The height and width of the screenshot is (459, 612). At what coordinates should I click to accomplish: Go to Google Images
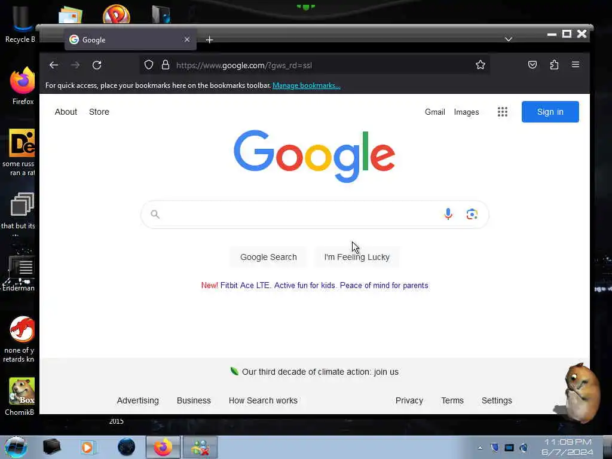[466, 112]
